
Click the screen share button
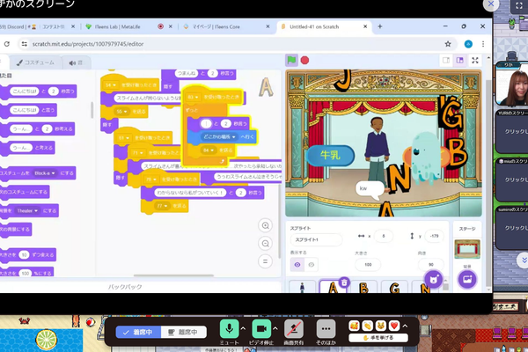click(294, 329)
